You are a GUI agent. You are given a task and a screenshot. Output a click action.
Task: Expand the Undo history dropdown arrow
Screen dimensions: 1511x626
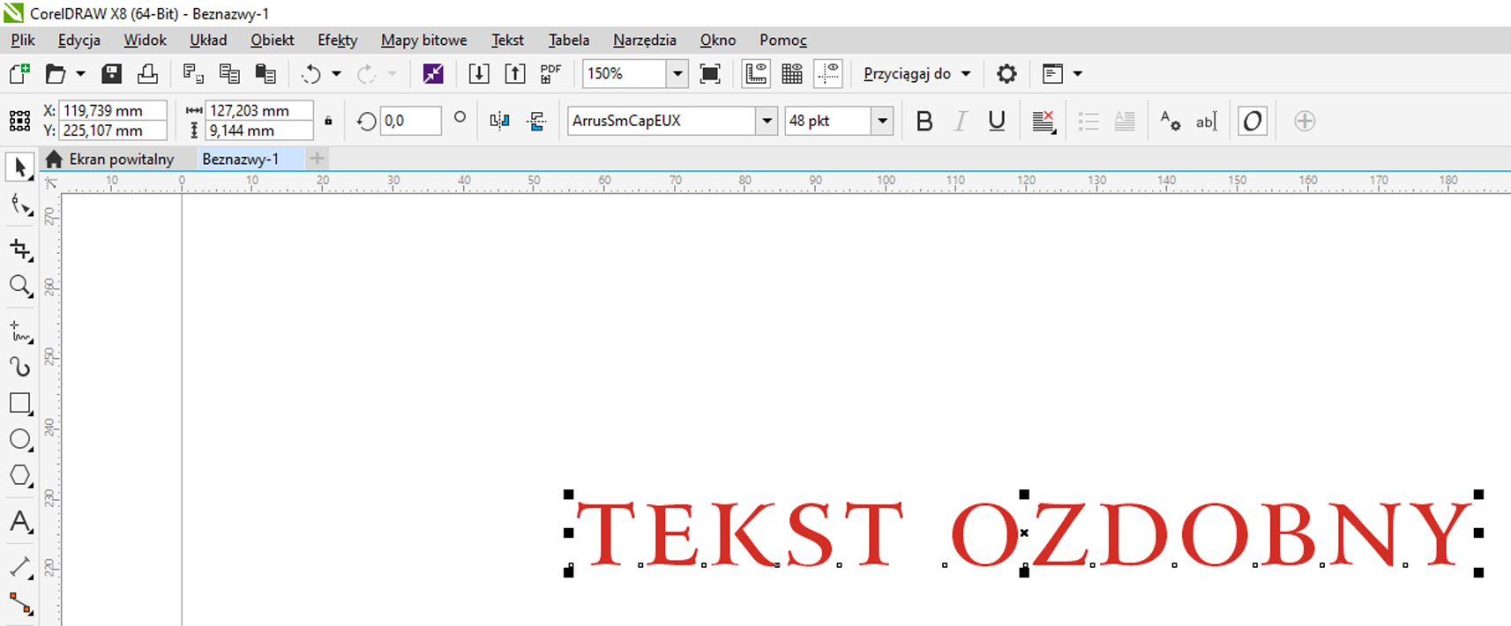336,74
